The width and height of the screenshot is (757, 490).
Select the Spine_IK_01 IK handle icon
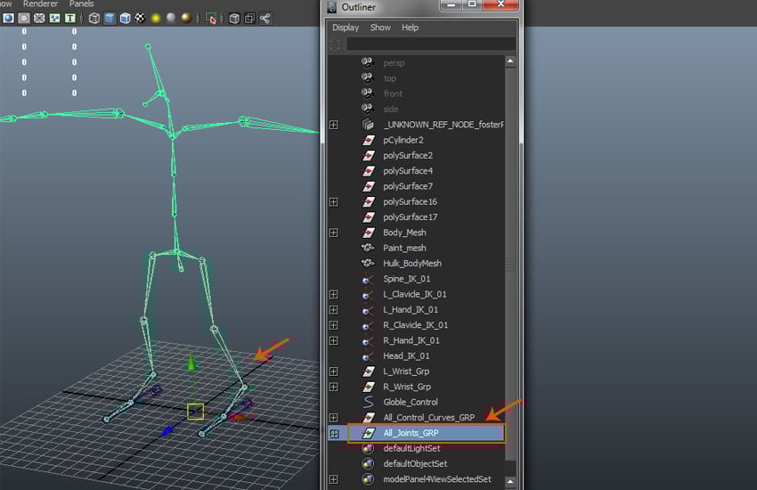[367, 279]
